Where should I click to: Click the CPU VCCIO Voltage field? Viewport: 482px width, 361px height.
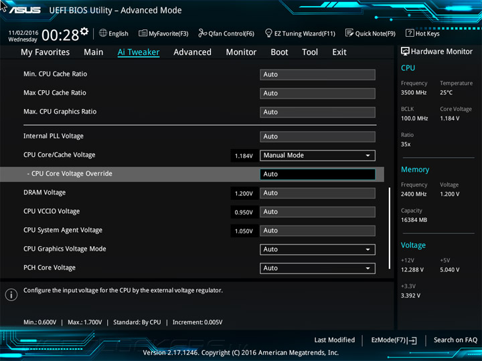317,212
